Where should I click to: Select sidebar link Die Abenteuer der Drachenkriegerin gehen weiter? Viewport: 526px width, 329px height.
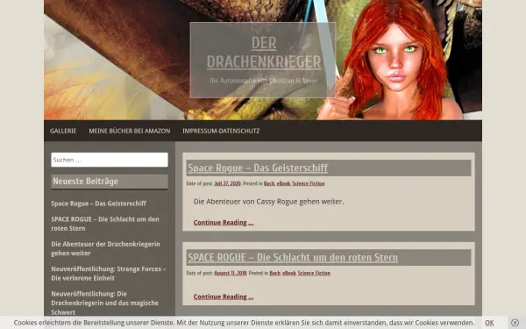point(105,248)
